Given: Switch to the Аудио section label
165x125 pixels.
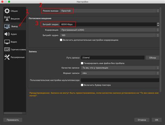Looking at the screenshot, I should click(x=14, y=34).
